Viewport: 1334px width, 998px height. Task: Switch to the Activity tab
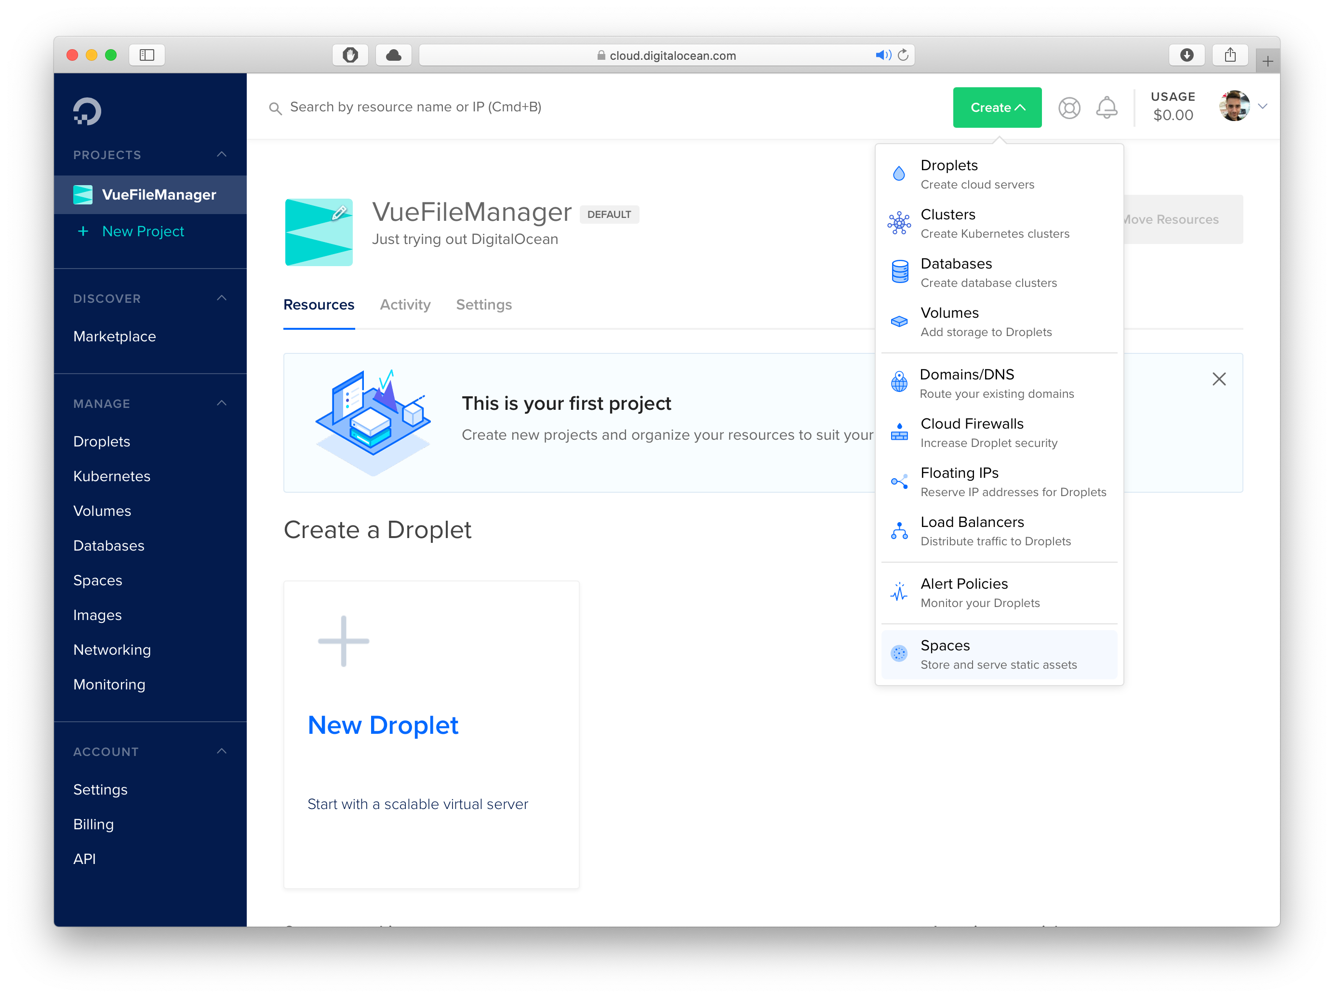(405, 305)
